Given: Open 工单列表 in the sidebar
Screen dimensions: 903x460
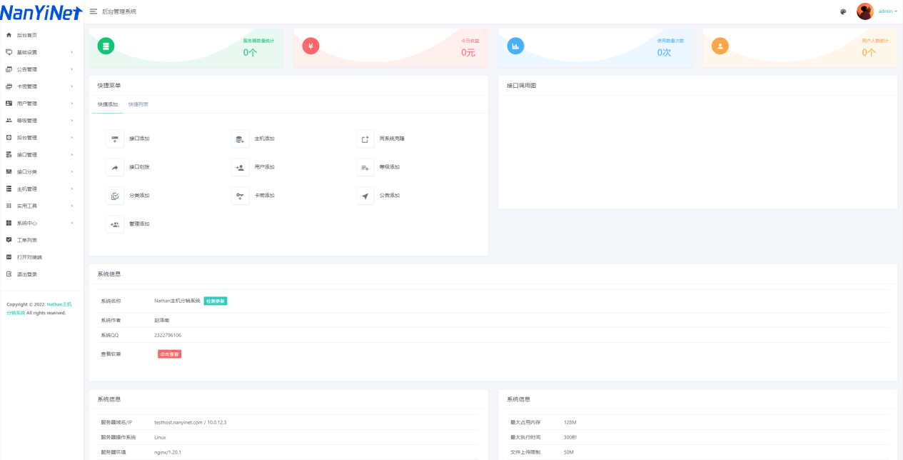Looking at the screenshot, I should coord(41,240).
